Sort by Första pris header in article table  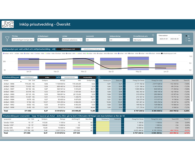pyautogui.click(x=107, y=80)
